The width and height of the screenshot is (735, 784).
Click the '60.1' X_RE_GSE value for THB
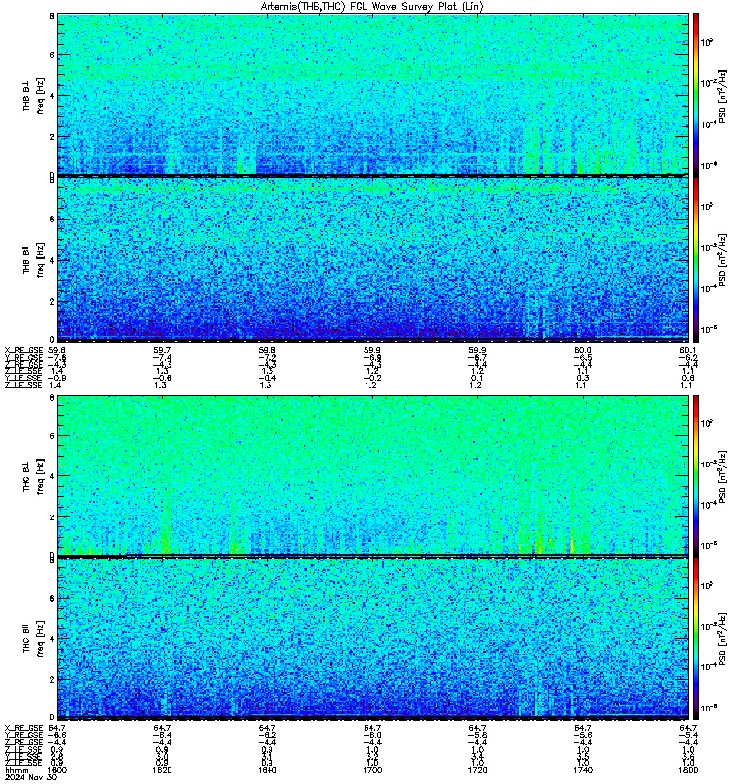[x=688, y=350]
